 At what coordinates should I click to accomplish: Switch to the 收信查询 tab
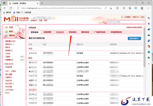72,32
